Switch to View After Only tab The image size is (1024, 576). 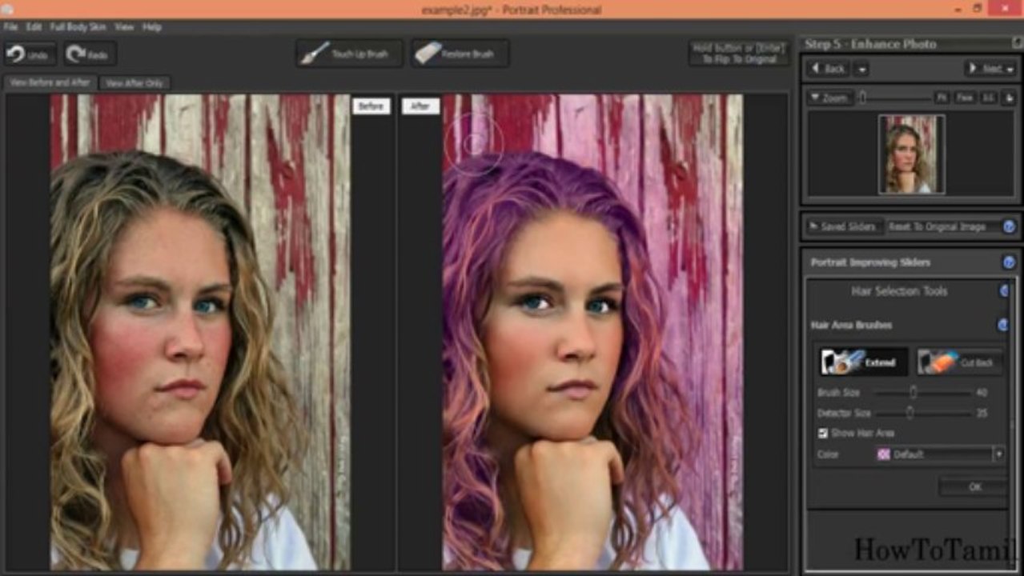tap(135, 82)
